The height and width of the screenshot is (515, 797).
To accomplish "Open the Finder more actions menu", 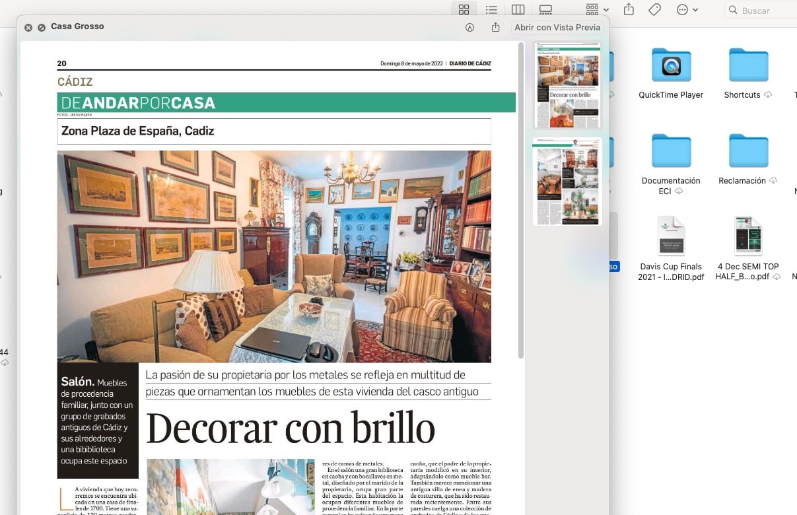I will pyautogui.click(x=687, y=10).
